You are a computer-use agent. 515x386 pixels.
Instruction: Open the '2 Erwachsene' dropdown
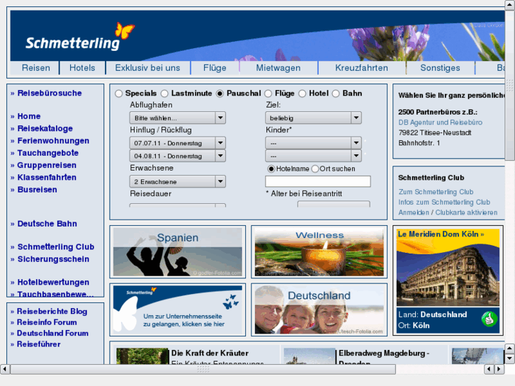[178, 181]
